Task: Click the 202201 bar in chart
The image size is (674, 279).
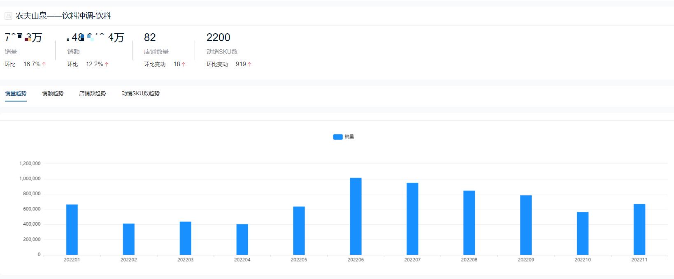Action: tap(72, 229)
